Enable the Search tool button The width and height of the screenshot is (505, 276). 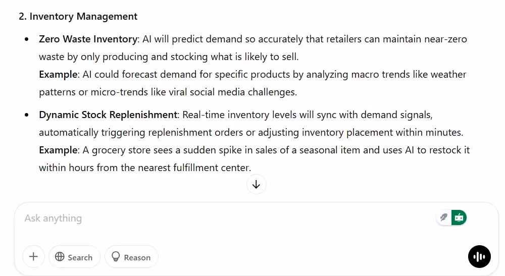(74, 257)
